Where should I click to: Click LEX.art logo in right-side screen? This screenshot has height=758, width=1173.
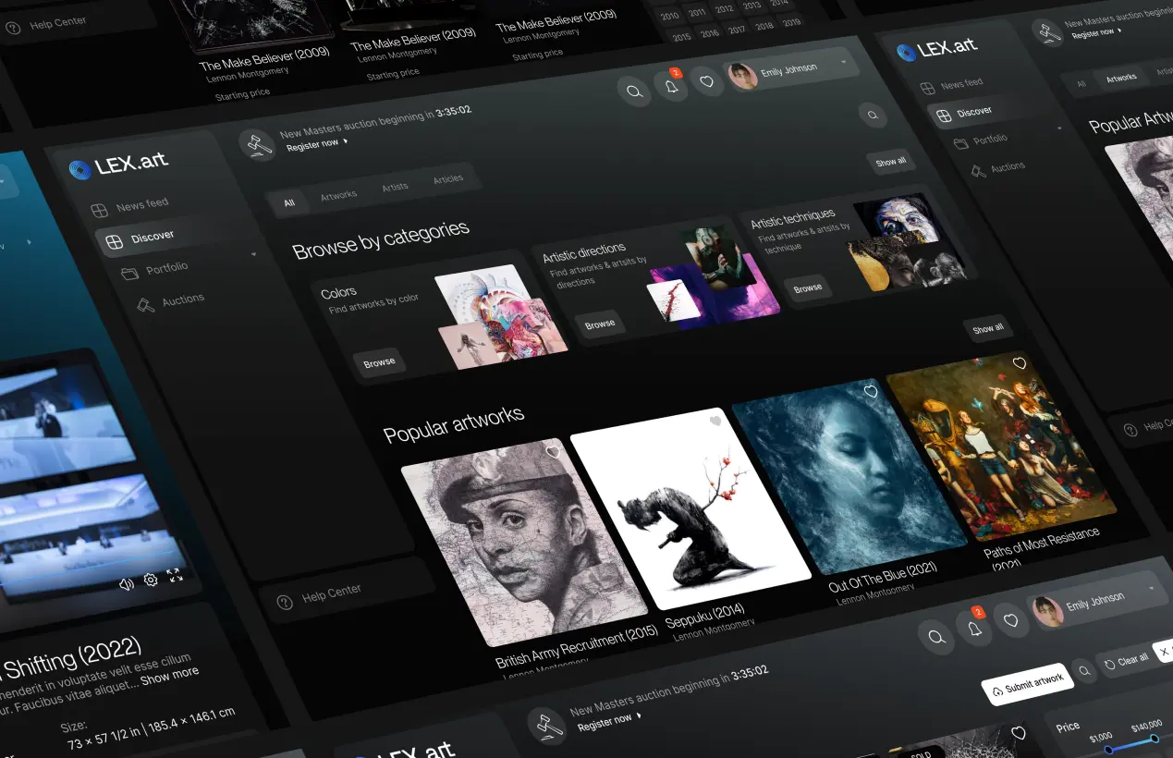(x=936, y=49)
